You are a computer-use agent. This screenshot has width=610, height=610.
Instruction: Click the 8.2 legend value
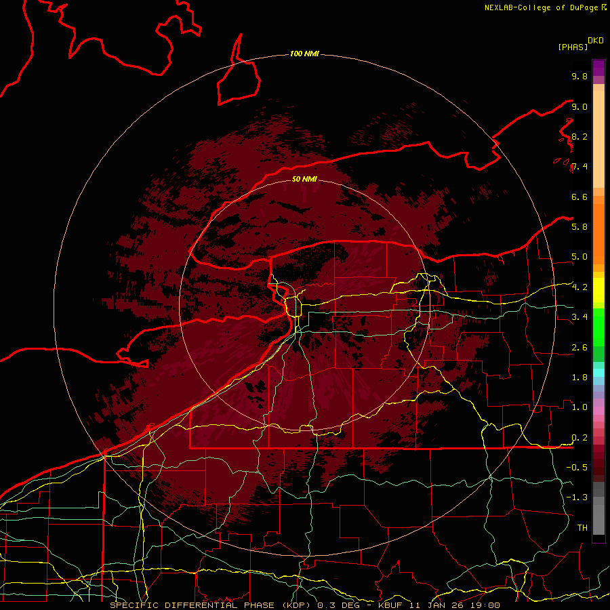pyautogui.click(x=579, y=136)
